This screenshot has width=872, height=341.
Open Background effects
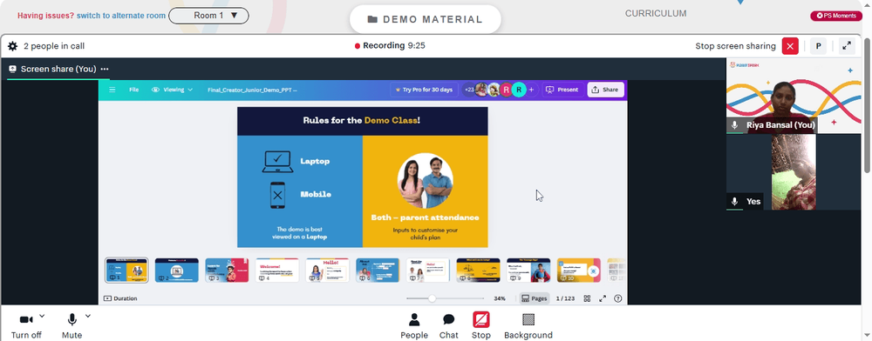click(x=528, y=326)
